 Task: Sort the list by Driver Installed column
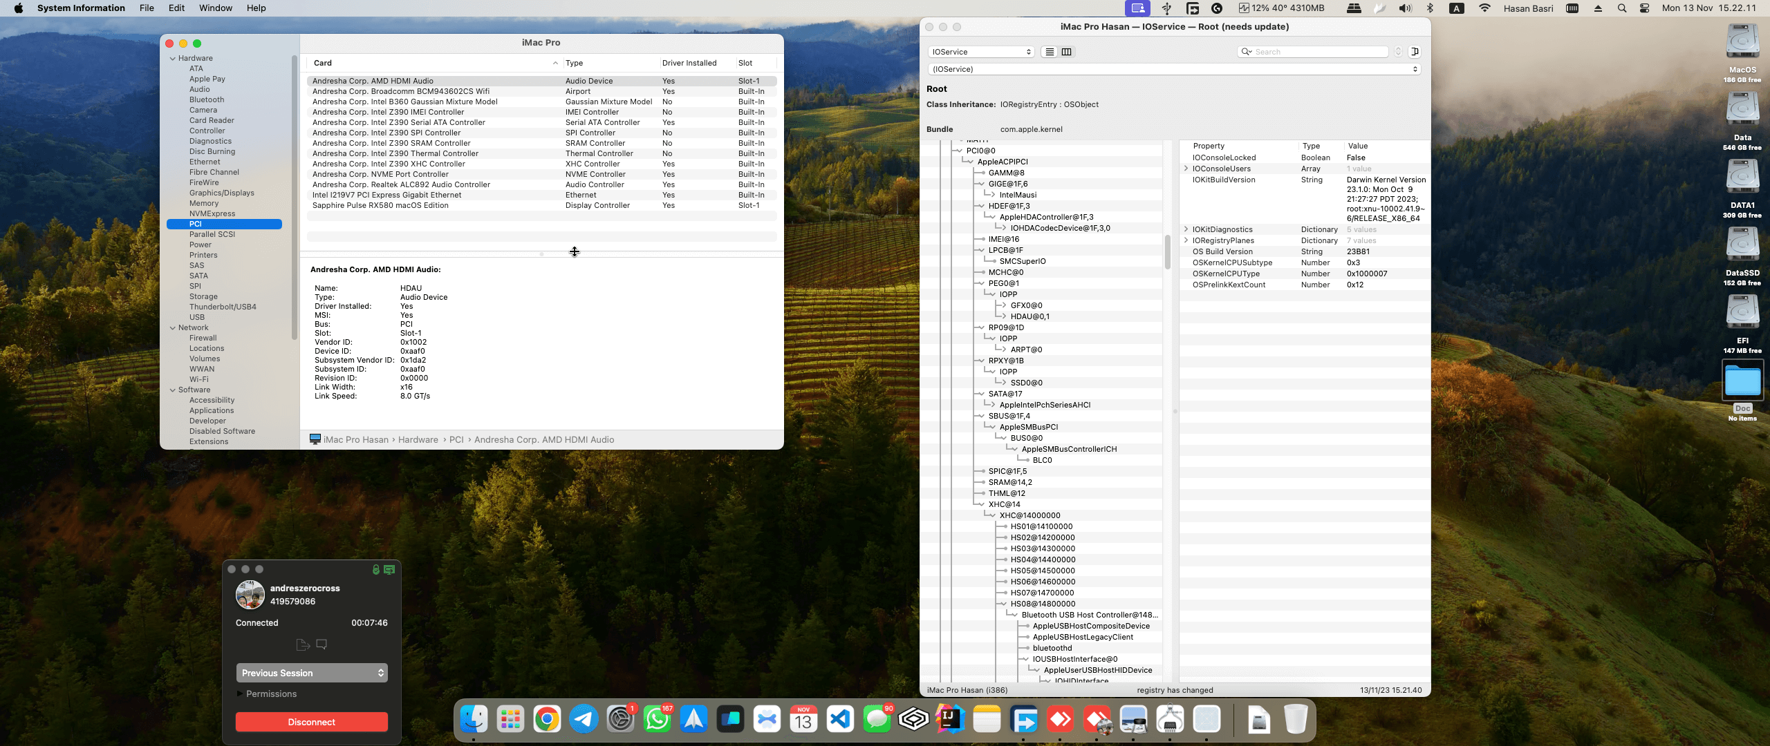[696, 63]
